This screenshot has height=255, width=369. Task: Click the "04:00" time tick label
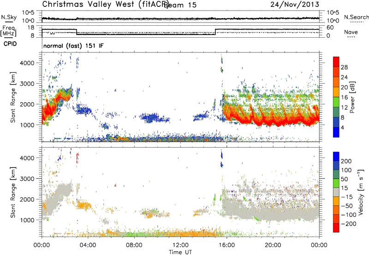pos(88,245)
